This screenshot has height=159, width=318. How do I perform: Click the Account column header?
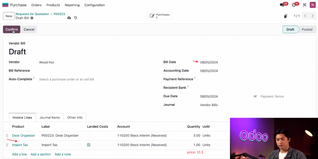124,127
